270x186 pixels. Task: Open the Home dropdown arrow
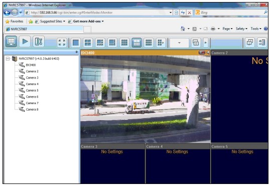189,29
